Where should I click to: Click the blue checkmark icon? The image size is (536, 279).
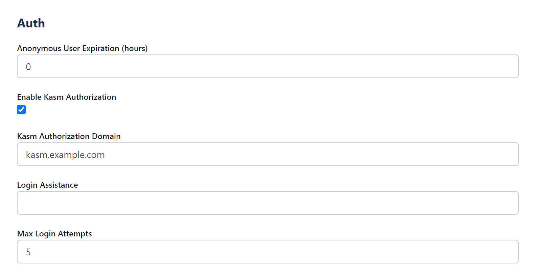coord(21,110)
